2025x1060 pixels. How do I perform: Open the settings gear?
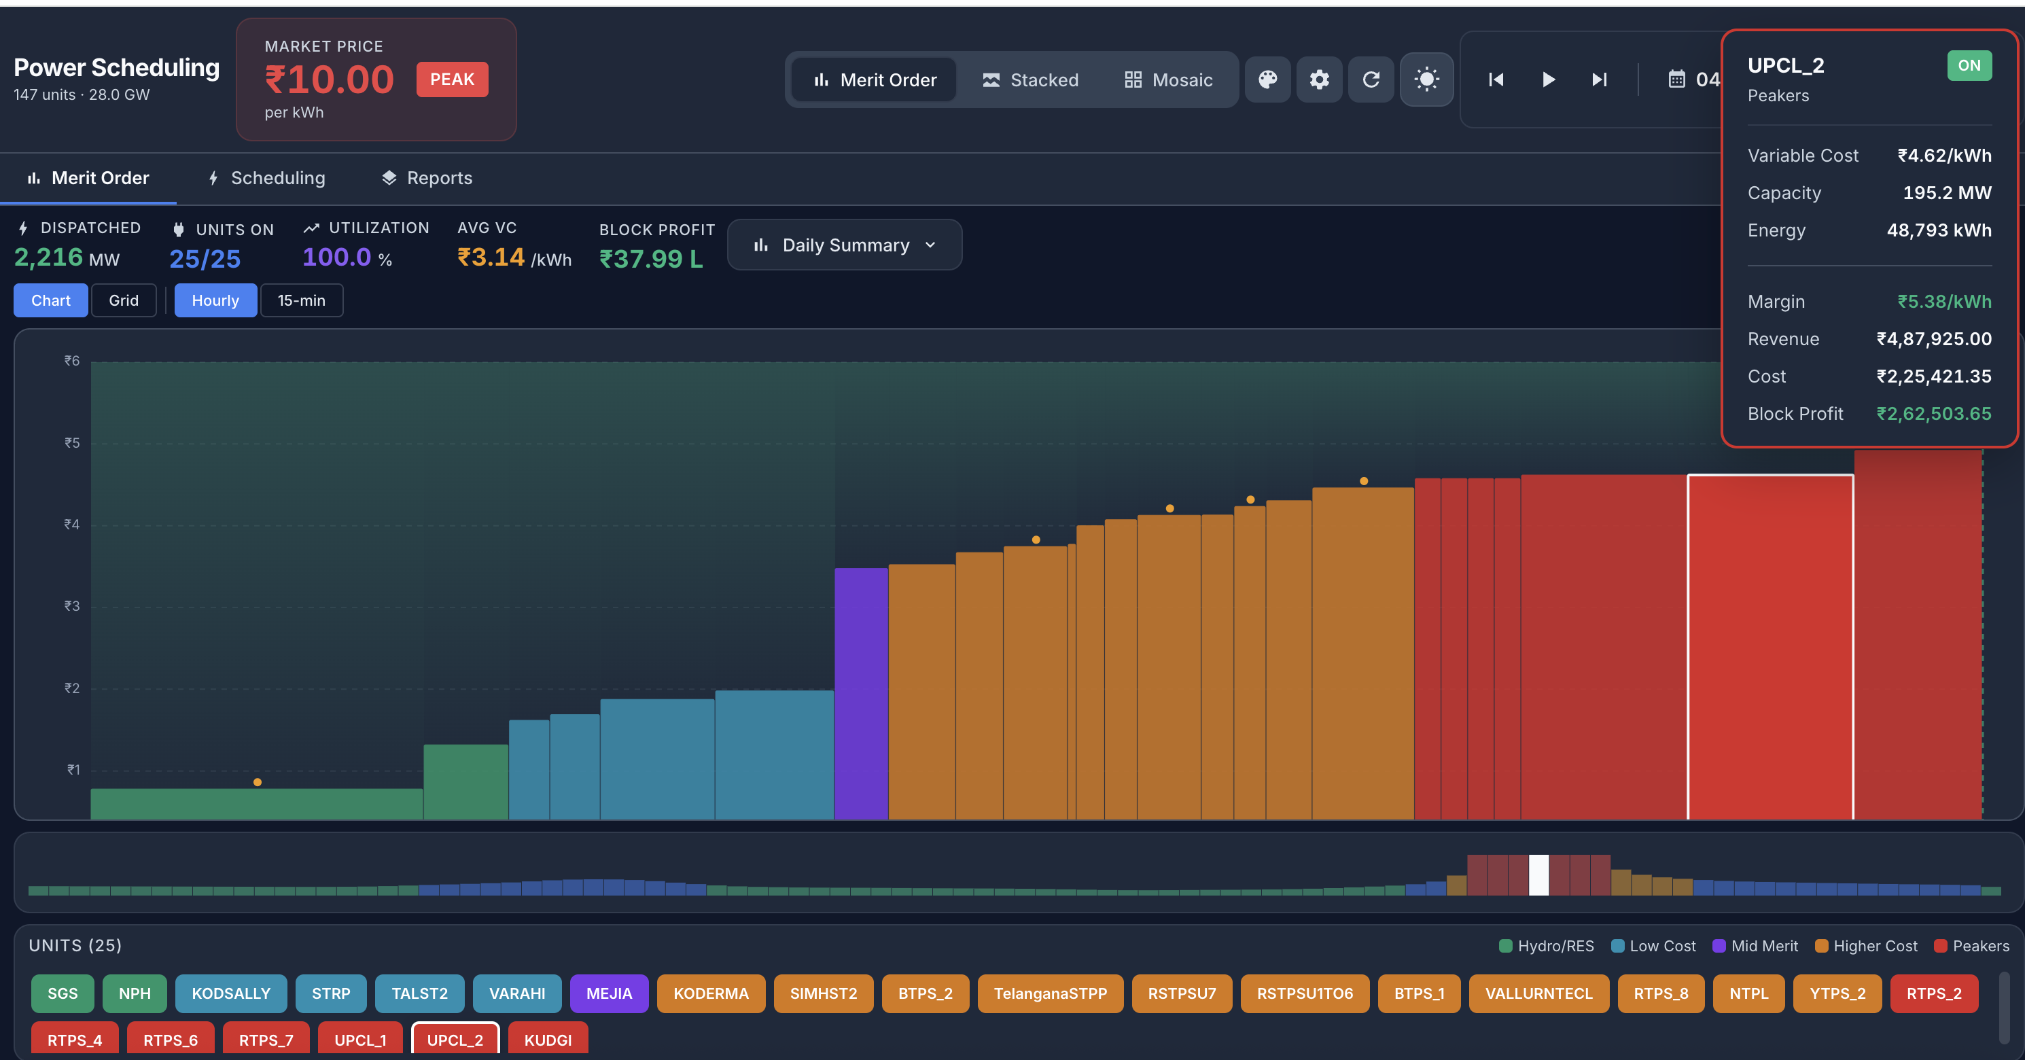point(1319,79)
